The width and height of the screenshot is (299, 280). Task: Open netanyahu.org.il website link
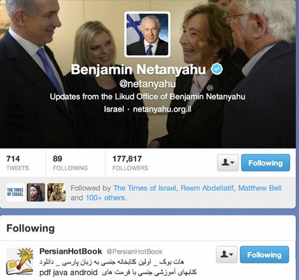pos(162,109)
